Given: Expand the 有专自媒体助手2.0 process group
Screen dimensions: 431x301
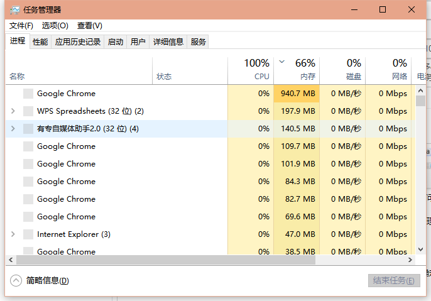Looking at the screenshot, I should pyautogui.click(x=13, y=129).
